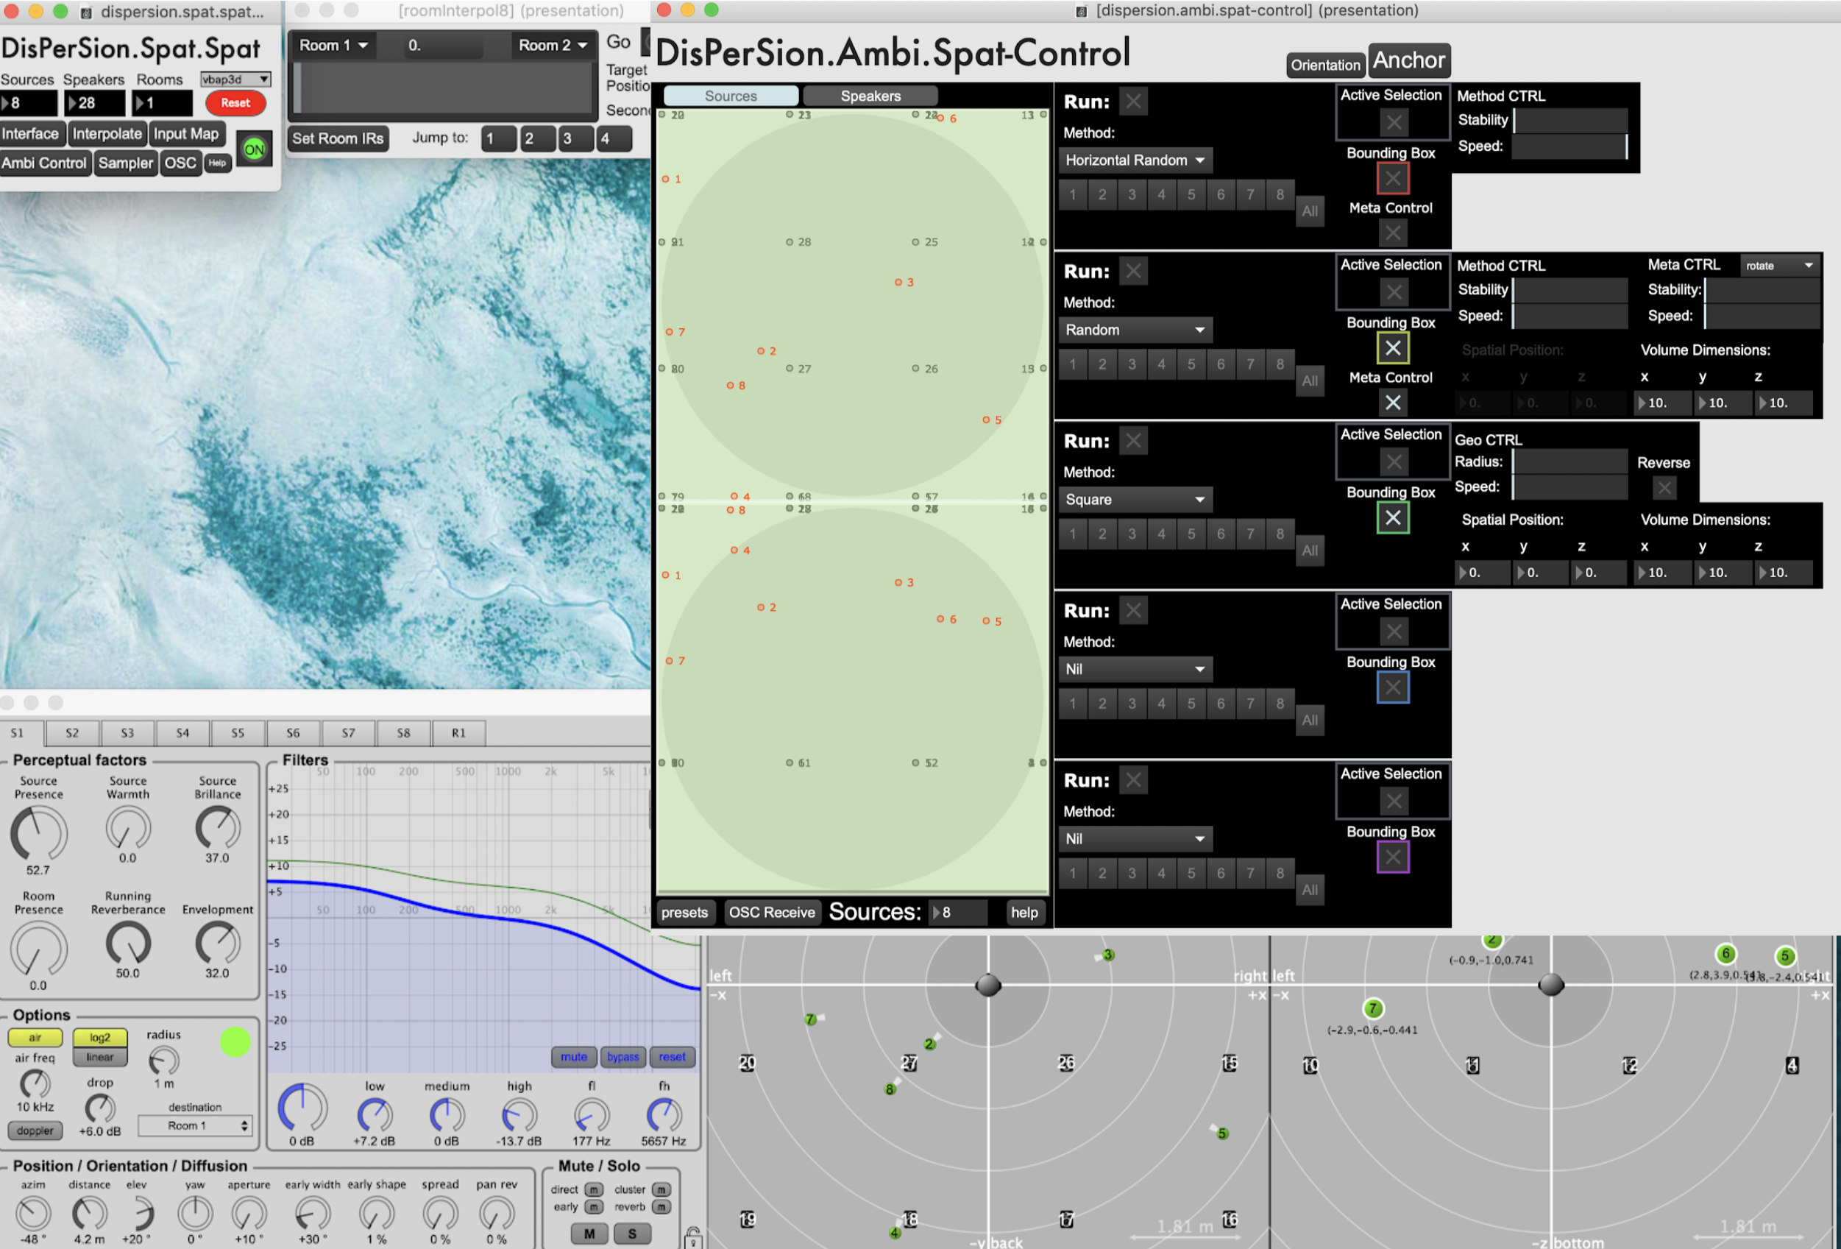Image resolution: width=1841 pixels, height=1249 pixels.
Task: Open the Input Map button
Action: pyautogui.click(x=186, y=134)
